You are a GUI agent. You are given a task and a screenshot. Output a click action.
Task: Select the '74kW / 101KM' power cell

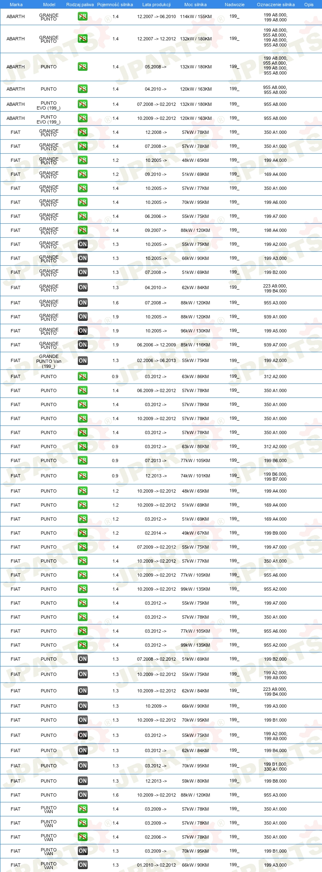tap(196, 476)
